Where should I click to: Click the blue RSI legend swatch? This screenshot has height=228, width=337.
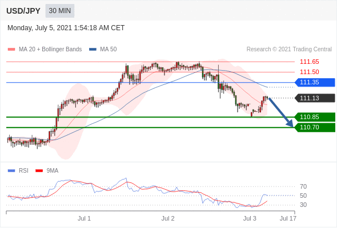point(11,171)
